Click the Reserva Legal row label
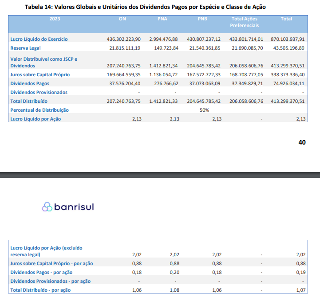Image resolution: width=320 pixels, height=297 pixels. pyautogui.click(x=25, y=48)
